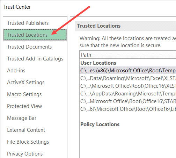This screenshot has height=158, width=176.
Task: Open Privacy Options category
Action: (35, 153)
